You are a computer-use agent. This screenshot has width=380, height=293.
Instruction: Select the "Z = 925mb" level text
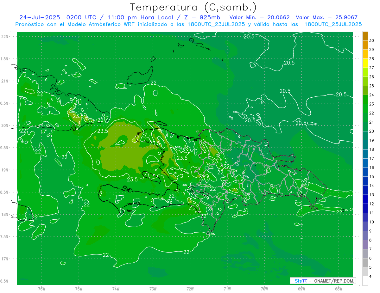click(x=202, y=17)
